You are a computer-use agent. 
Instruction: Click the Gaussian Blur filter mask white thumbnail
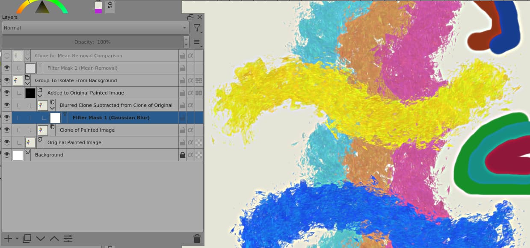(x=55, y=118)
